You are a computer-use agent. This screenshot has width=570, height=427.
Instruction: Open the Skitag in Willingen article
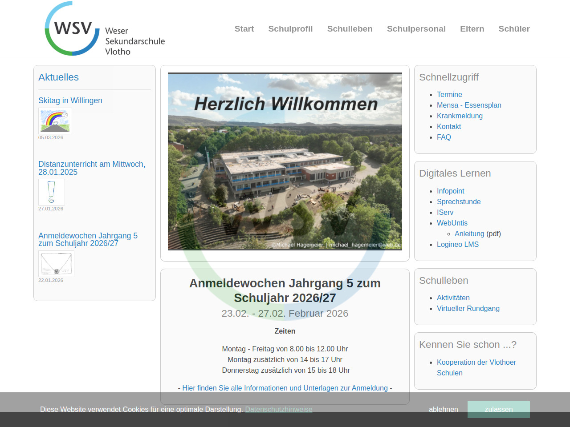(70, 101)
